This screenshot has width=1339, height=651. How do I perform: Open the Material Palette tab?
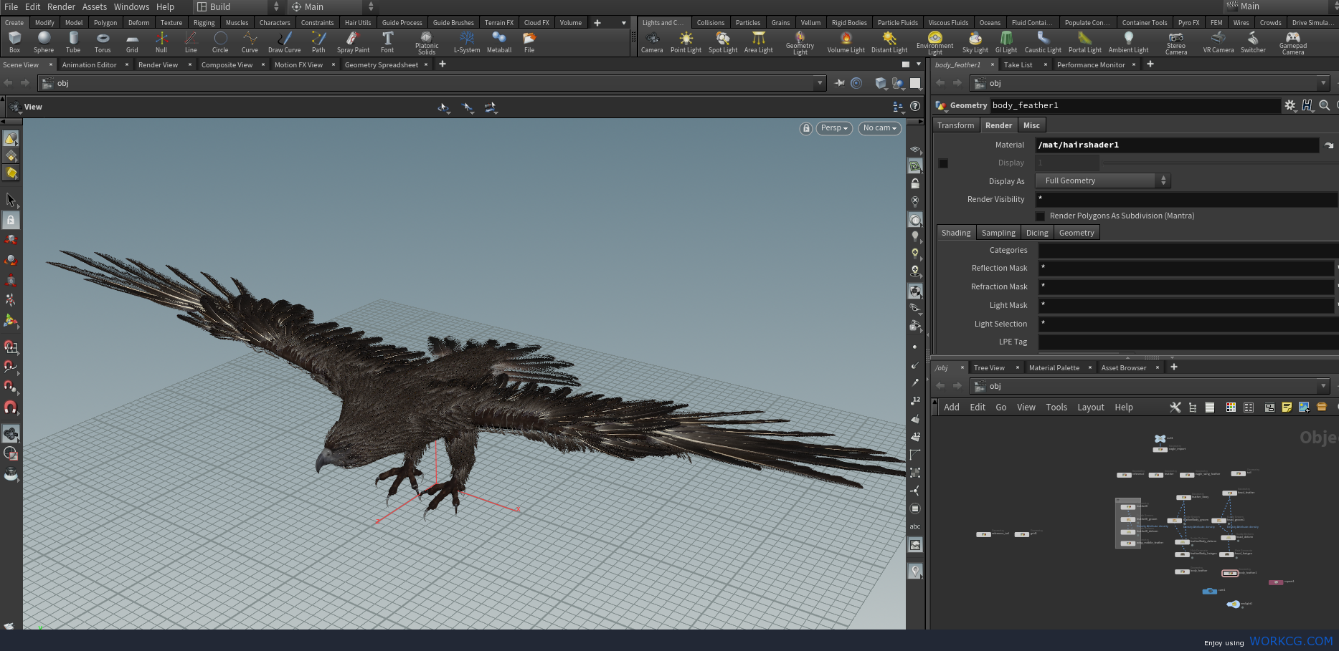[x=1054, y=368]
